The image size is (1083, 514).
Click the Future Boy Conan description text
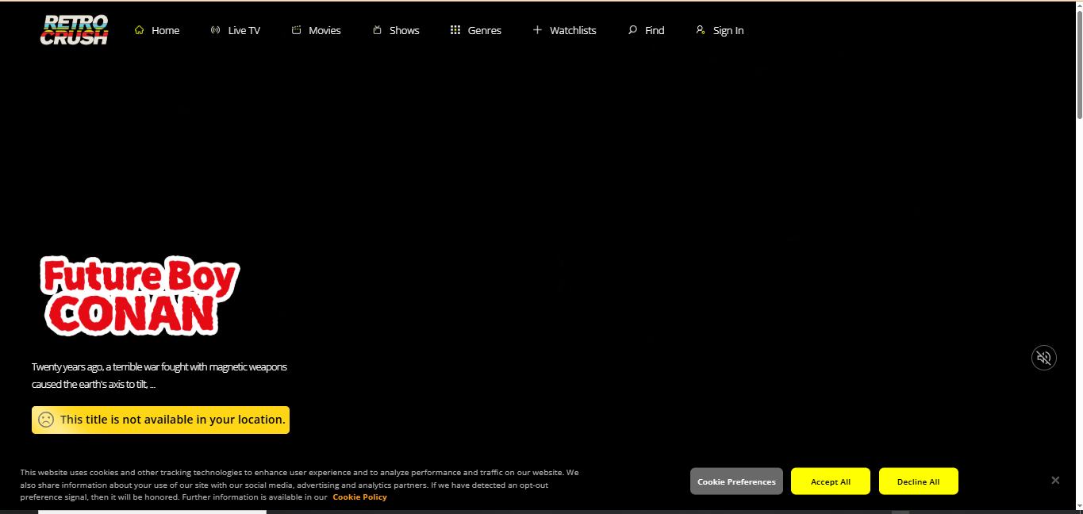(x=159, y=375)
